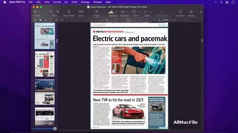
Task: Open the Edit menu
Action: (x=38, y=2)
